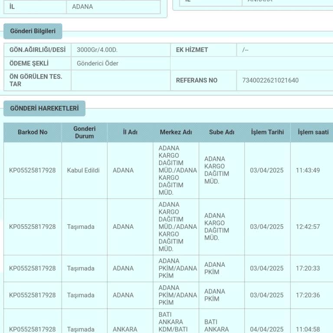Click the Merkez Adı column header

[x=176, y=132]
